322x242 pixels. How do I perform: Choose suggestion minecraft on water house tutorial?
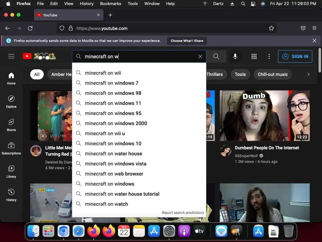[x=139, y=194]
